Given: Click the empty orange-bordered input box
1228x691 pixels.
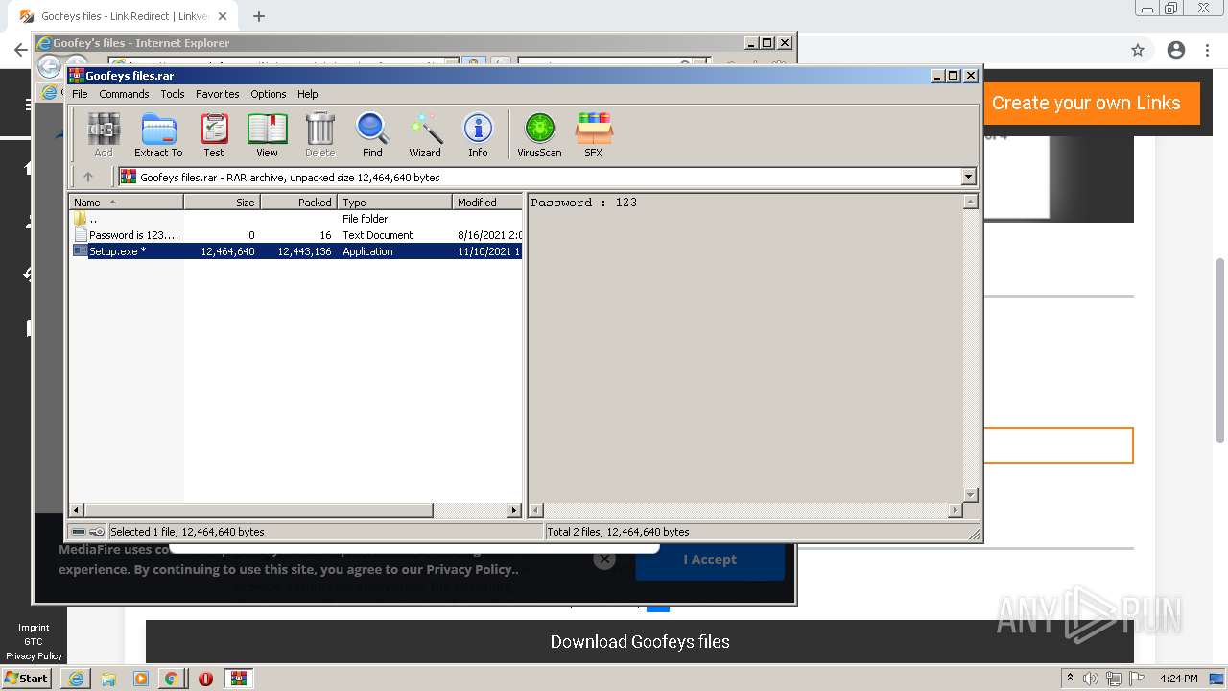Looking at the screenshot, I should point(1058,445).
